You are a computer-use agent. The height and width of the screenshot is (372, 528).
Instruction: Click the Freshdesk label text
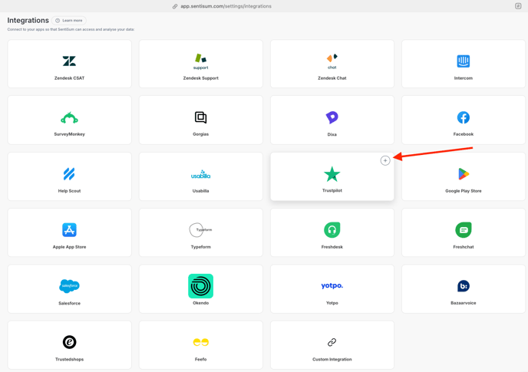(332, 247)
